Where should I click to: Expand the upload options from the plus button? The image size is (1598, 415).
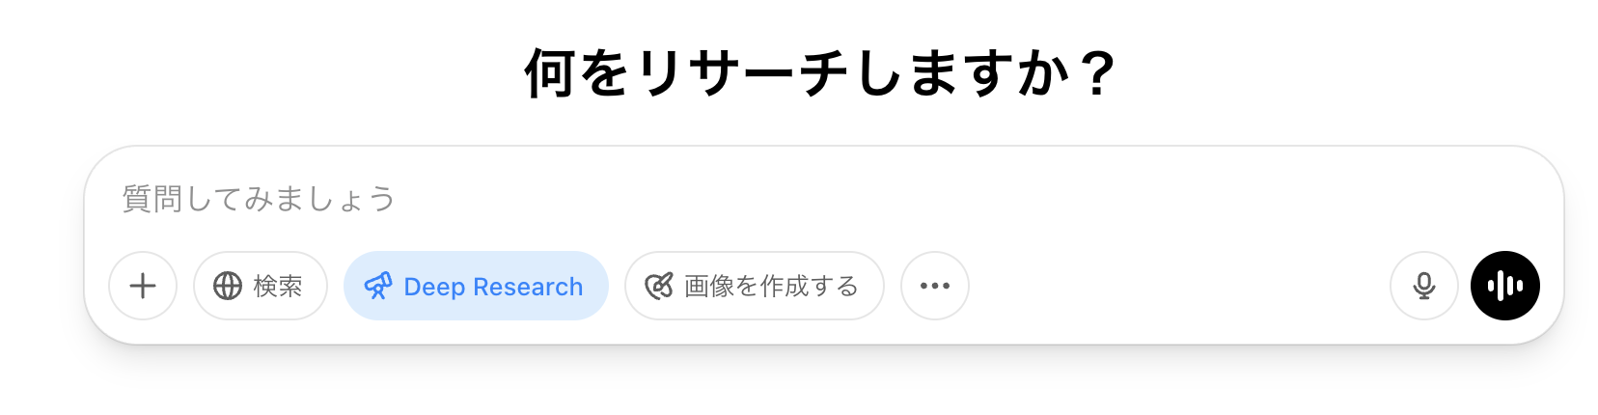[x=143, y=286]
